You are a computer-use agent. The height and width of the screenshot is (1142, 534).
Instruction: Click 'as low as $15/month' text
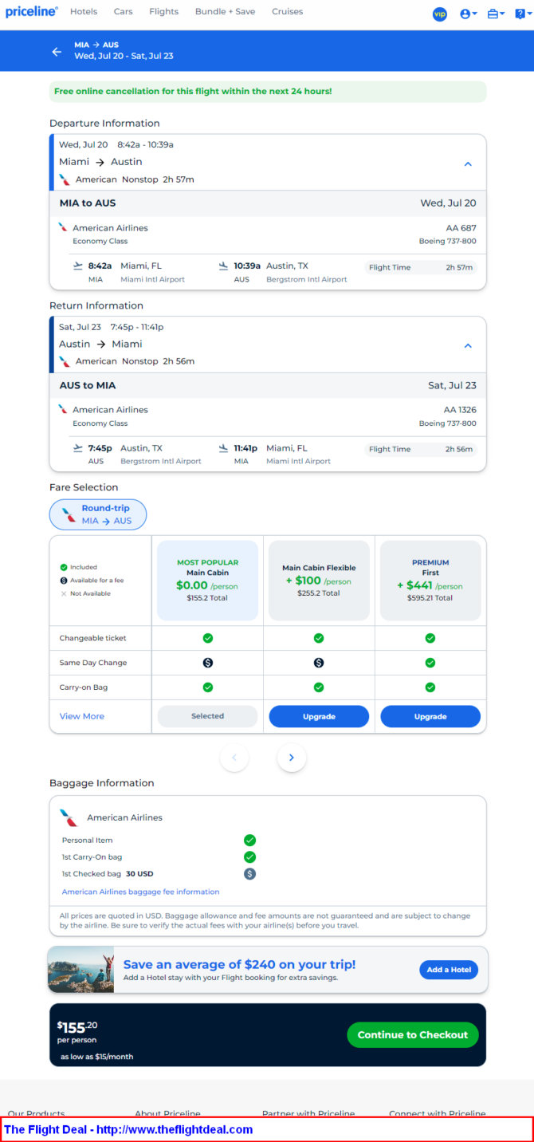click(x=96, y=1057)
